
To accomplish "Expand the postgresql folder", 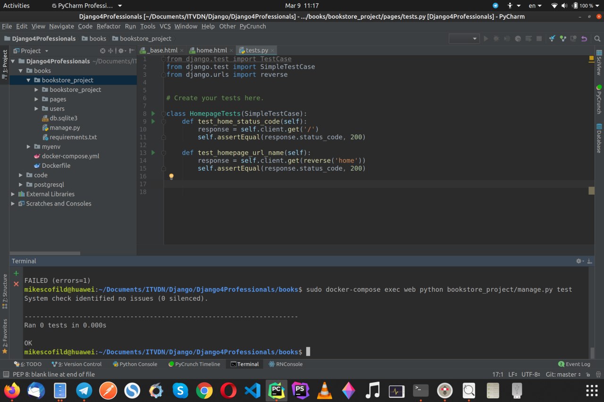I will pos(21,185).
